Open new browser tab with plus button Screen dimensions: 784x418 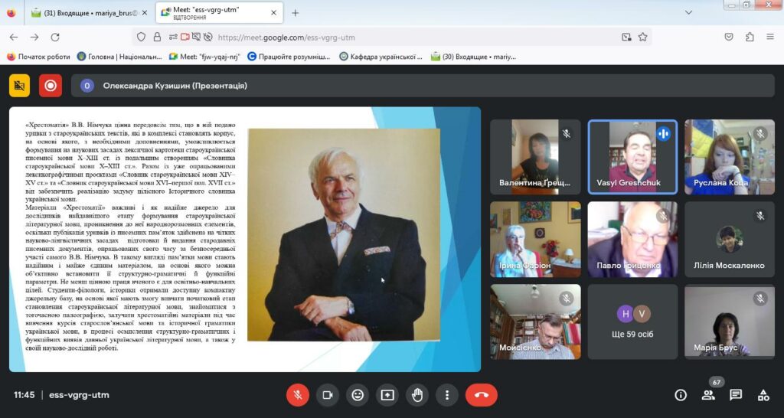point(295,13)
